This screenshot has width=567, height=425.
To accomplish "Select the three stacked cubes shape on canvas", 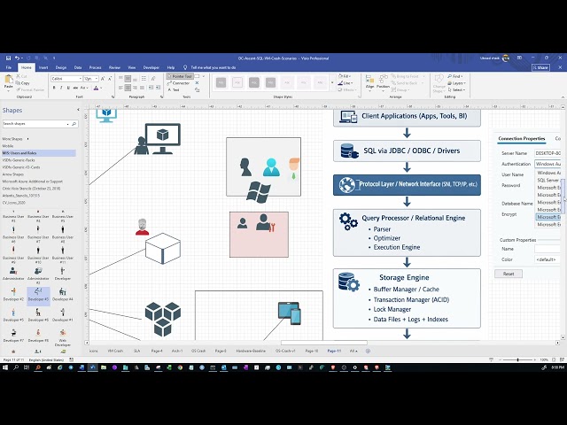I will point(163,319).
